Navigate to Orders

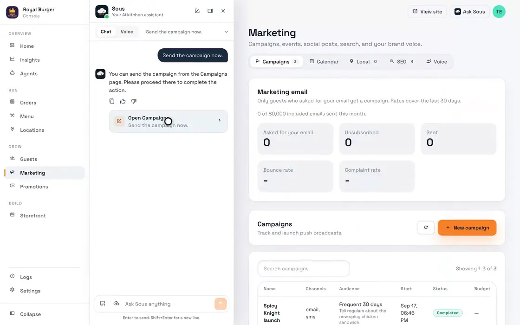click(45, 103)
